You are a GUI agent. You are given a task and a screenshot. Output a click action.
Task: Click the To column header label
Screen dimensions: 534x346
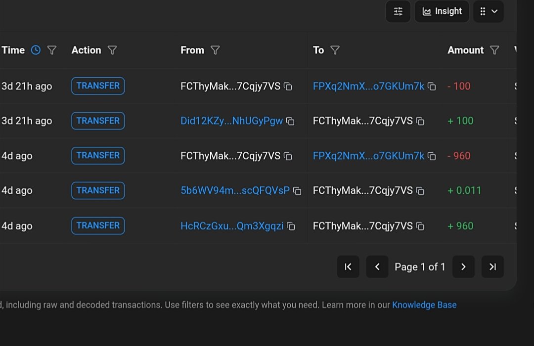click(x=318, y=50)
